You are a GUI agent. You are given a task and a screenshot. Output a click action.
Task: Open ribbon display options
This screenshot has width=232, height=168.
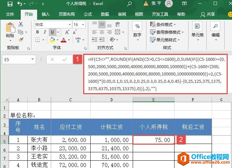[x=184, y=3]
